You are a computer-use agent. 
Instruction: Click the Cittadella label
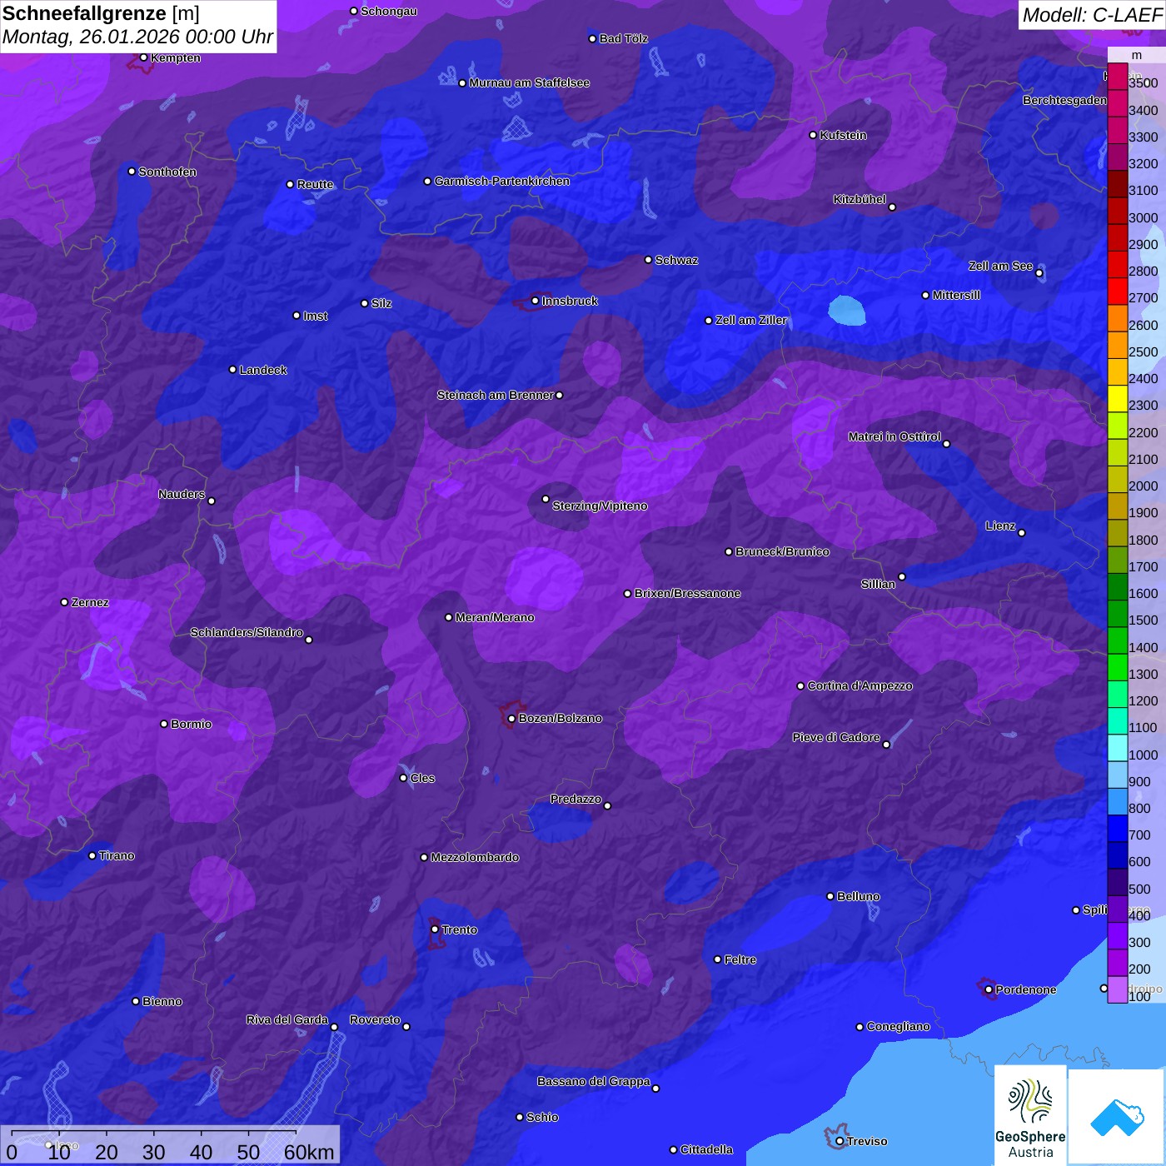click(x=706, y=1149)
